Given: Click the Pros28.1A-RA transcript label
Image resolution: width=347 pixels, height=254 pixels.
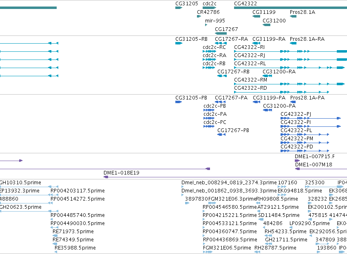Looking at the screenshot, I should pos(307,39).
